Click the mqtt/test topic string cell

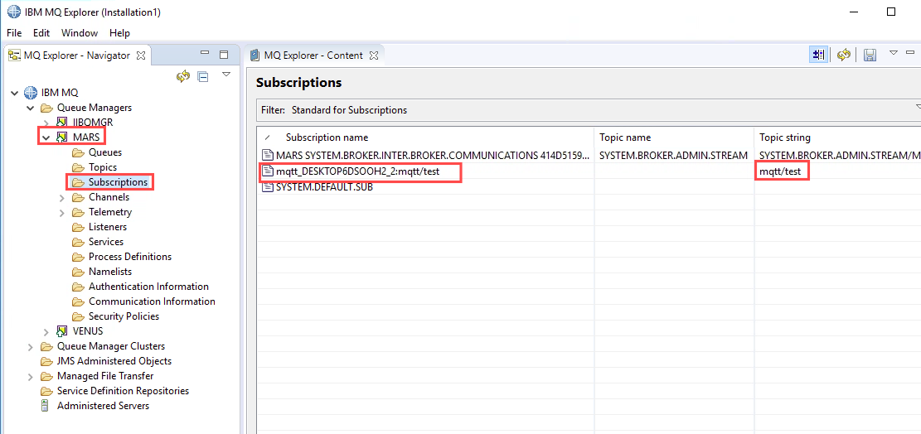780,172
